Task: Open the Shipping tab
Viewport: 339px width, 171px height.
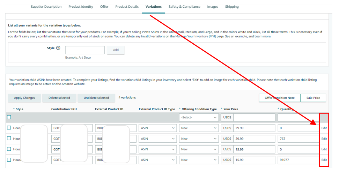Action: pyautogui.click(x=232, y=7)
